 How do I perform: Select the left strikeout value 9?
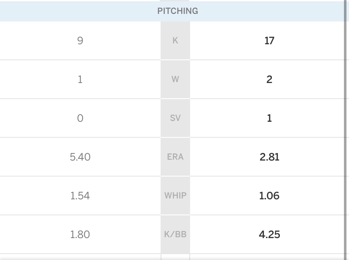click(80, 41)
